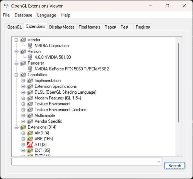Expand the ARB (165) extensions group
Image resolution: width=193 pixels, height=179 pixels.
click(23, 139)
